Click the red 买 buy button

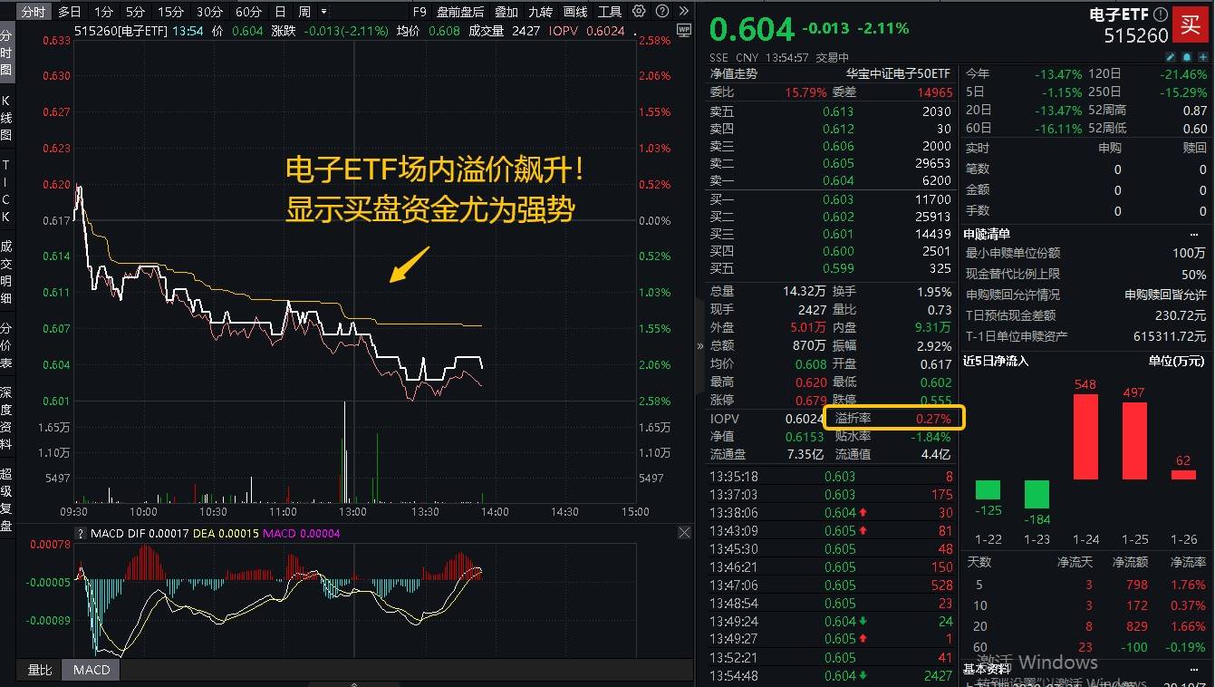click(1191, 25)
